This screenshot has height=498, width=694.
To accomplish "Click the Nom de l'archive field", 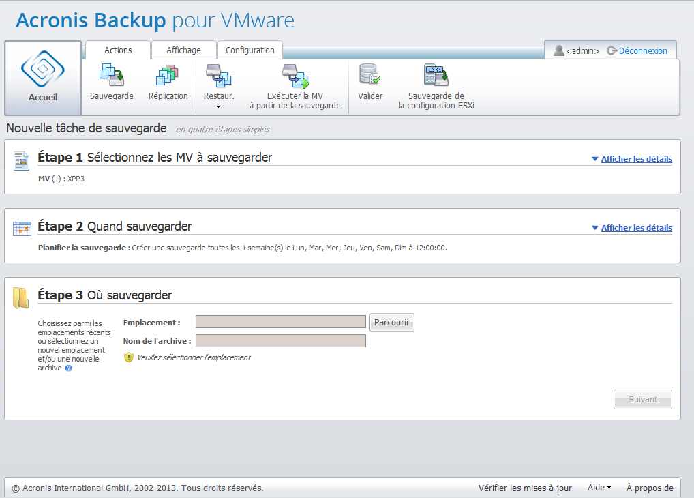I will (x=281, y=340).
